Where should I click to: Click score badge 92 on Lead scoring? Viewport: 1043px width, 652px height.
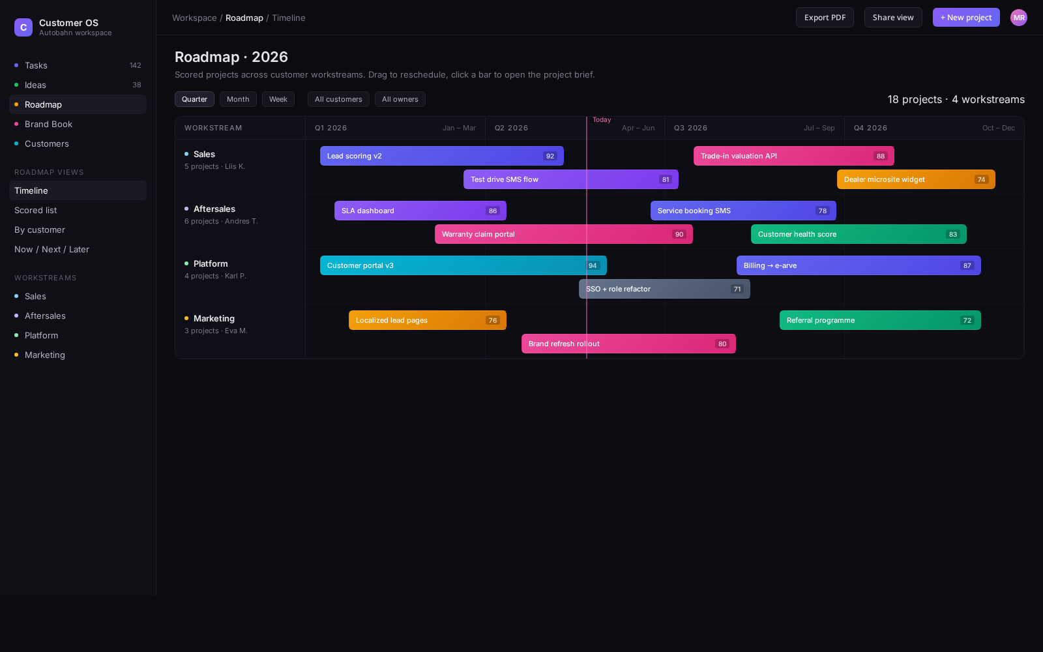pos(550,156)
